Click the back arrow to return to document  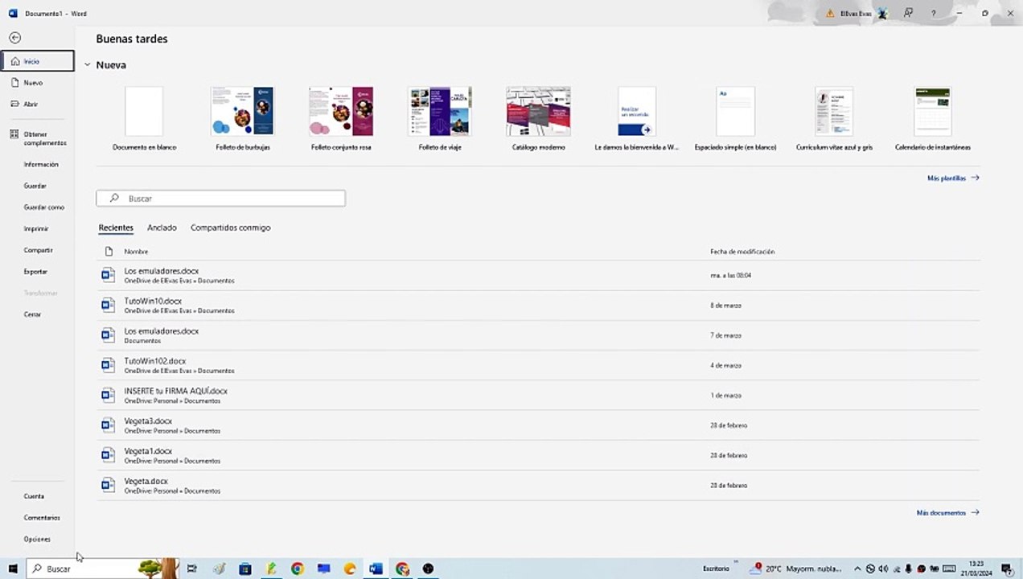(x=14, y=38)
